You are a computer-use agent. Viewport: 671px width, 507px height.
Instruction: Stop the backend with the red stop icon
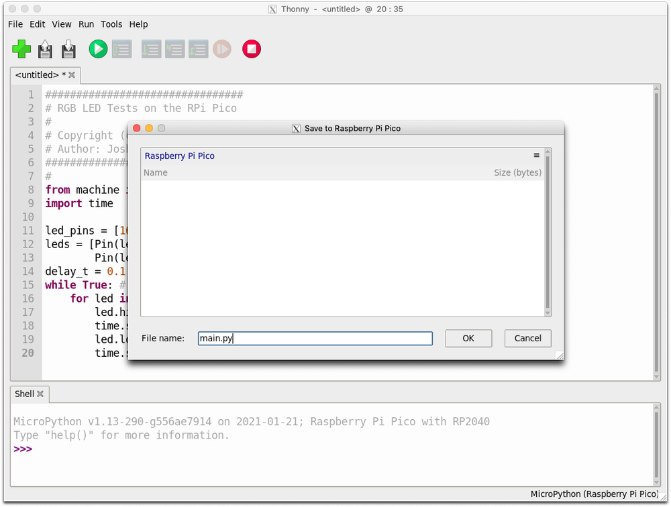252,49
